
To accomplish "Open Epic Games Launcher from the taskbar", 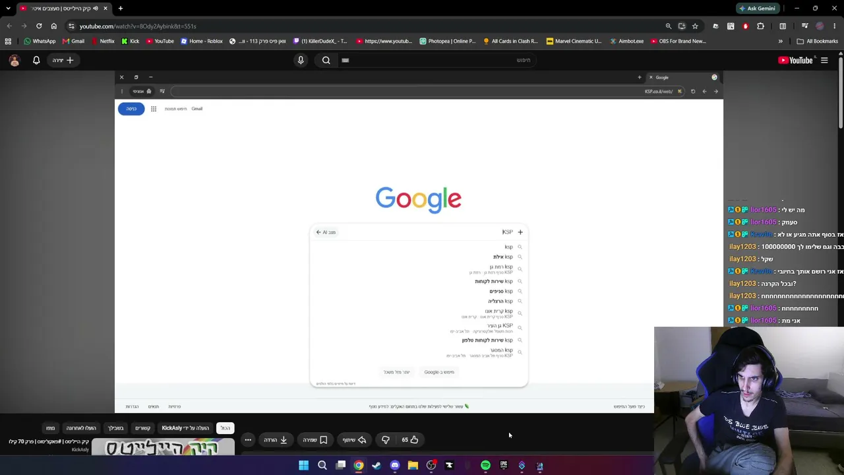I will coord(504,466).
